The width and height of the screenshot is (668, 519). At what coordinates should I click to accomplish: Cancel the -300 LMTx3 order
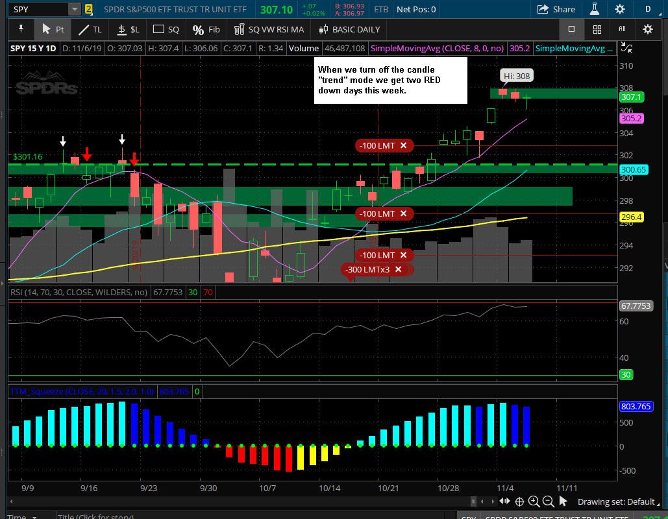(398, 269)
